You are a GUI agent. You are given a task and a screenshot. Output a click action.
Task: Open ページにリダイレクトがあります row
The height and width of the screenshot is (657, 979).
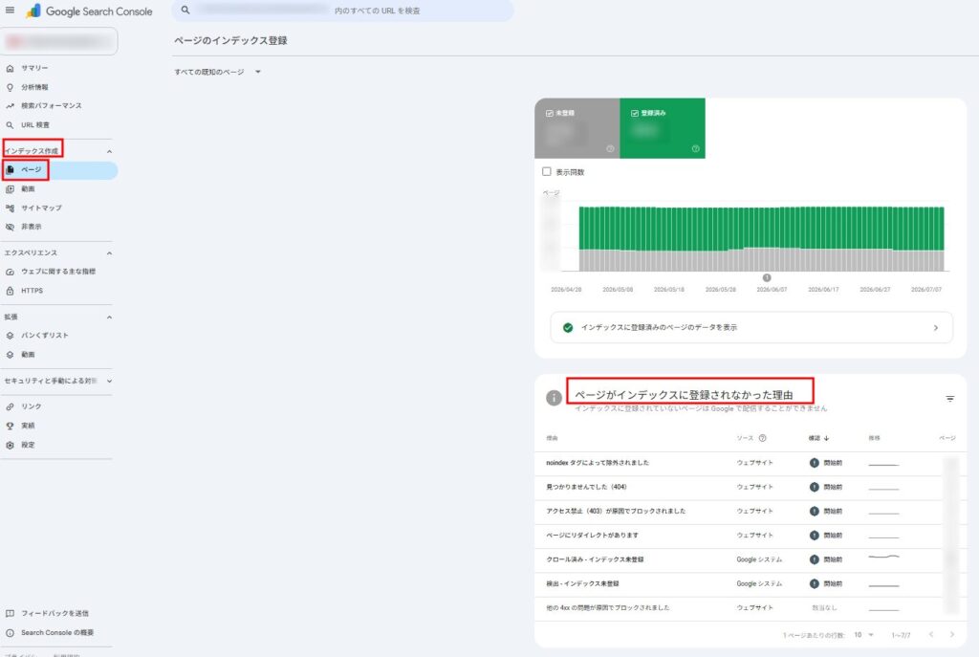[751, 536]
